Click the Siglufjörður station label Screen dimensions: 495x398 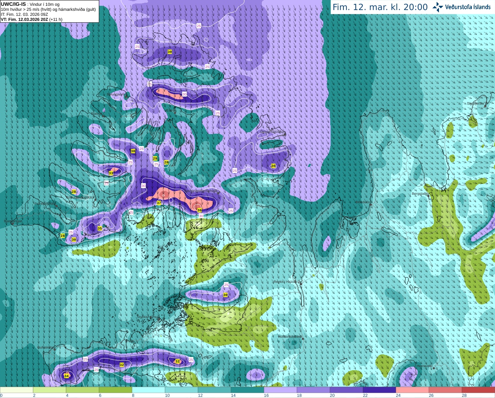476,104
